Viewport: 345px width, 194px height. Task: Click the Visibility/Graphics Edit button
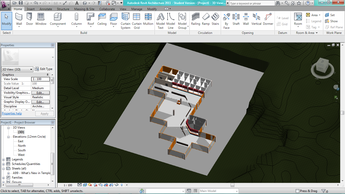(40, 93)
